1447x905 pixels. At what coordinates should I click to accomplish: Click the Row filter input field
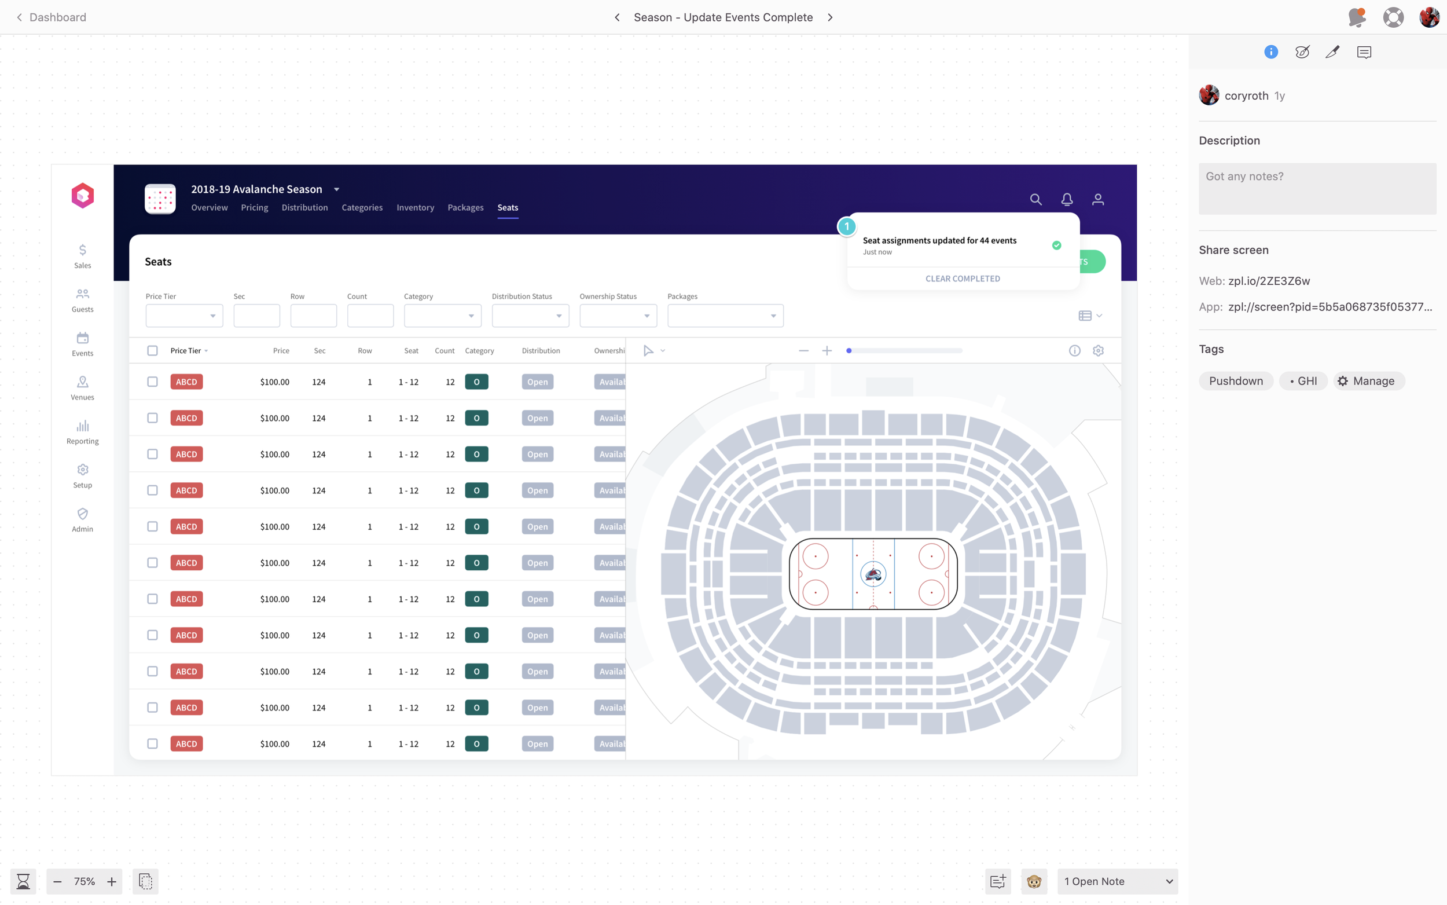(x=314, y=316)
